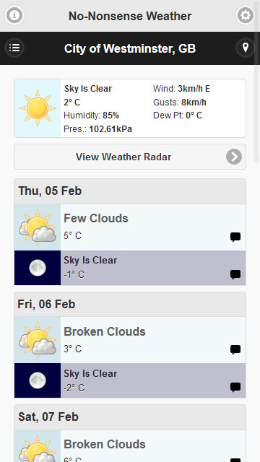260x462 pixels.
Task: Open settings via the gear icon
Action: [x=246, y=15]
